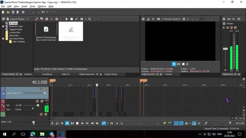Viewport: 246px width, 138px height.
Task: Toggle Dim Output speaker in Master Bus
Action: 234,19
